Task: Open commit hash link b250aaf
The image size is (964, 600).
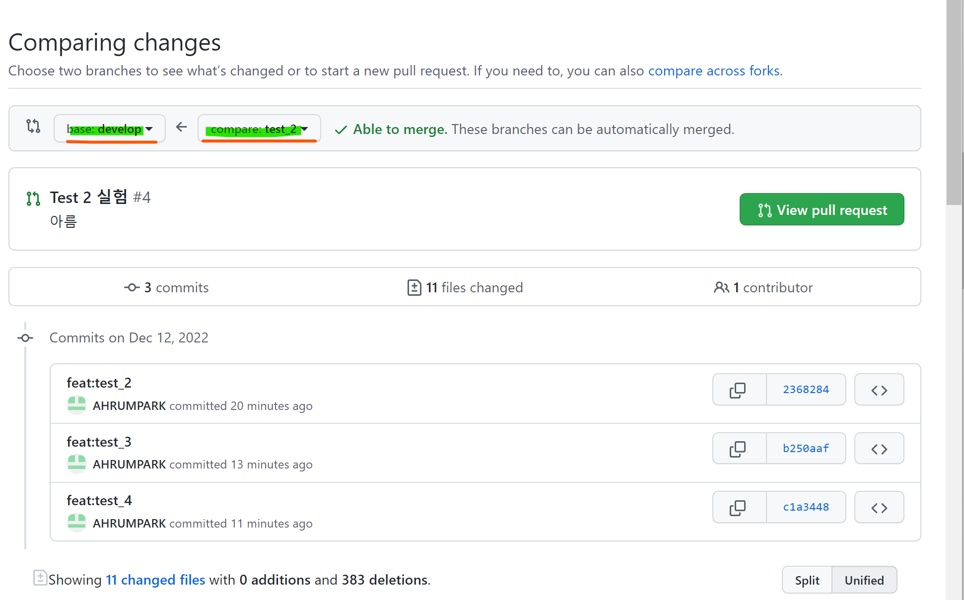Action: [806, 449]
